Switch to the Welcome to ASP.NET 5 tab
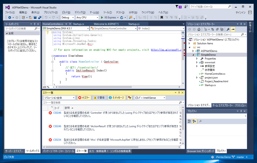The width and height of the screenshot is (257, 163). point(106,24)
